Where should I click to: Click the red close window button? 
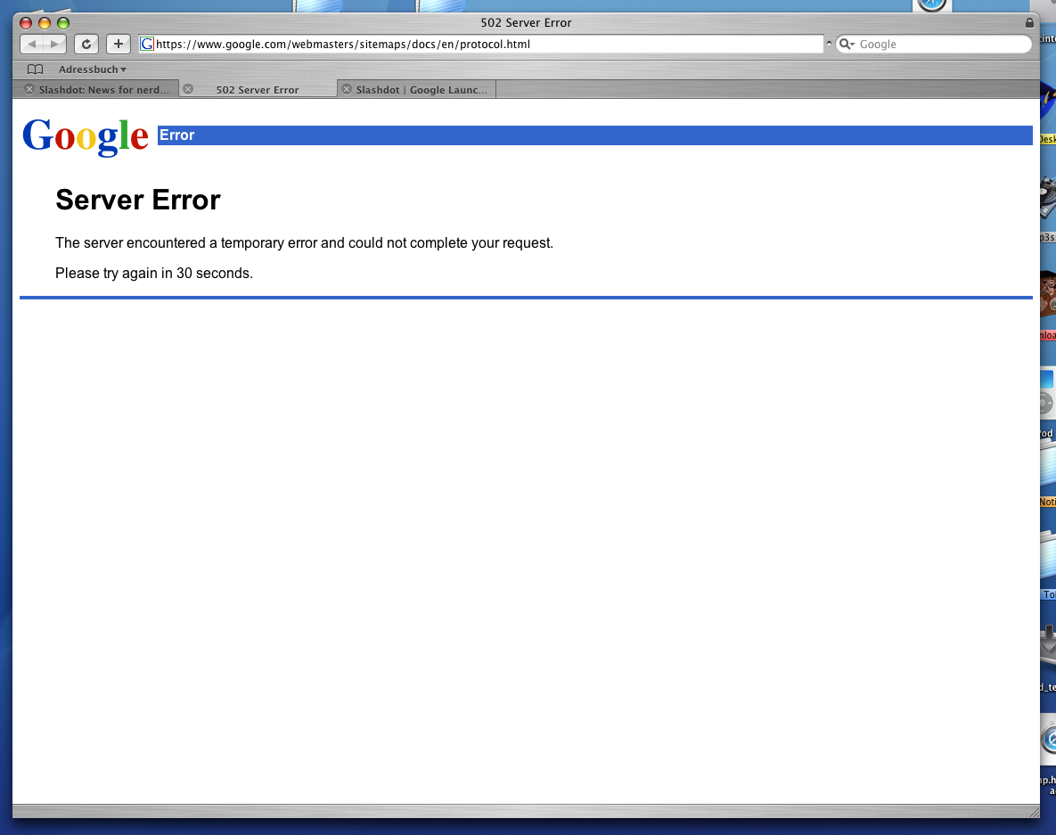click(26, 23)
